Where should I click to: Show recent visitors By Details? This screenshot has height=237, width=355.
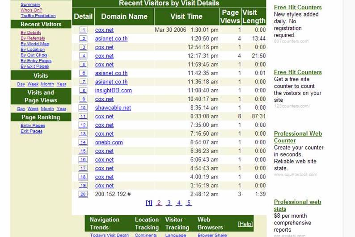(x=31, y=33)
